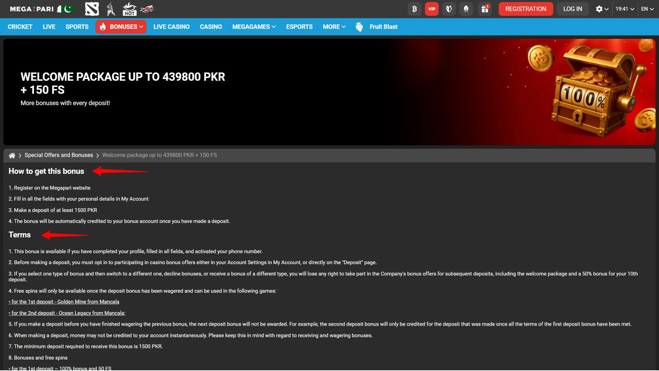This screenshot has width=659, height=371.
Task: Switch to the LIVE CASINO tab
Action: click(172, 26)
